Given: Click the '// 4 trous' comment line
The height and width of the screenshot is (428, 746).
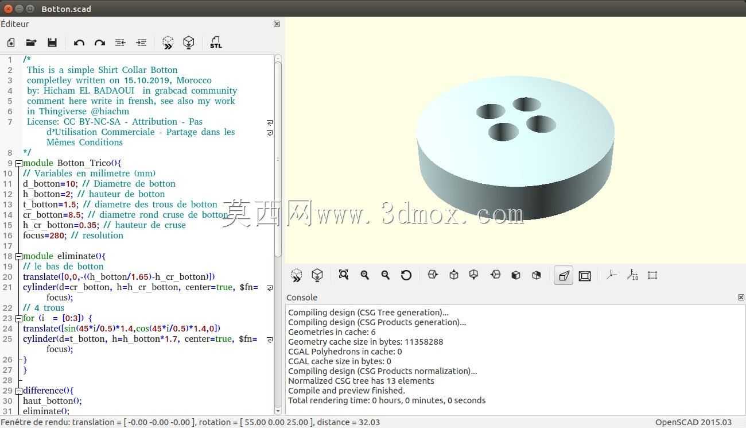Looking at the screenshot, I should 44,308.
